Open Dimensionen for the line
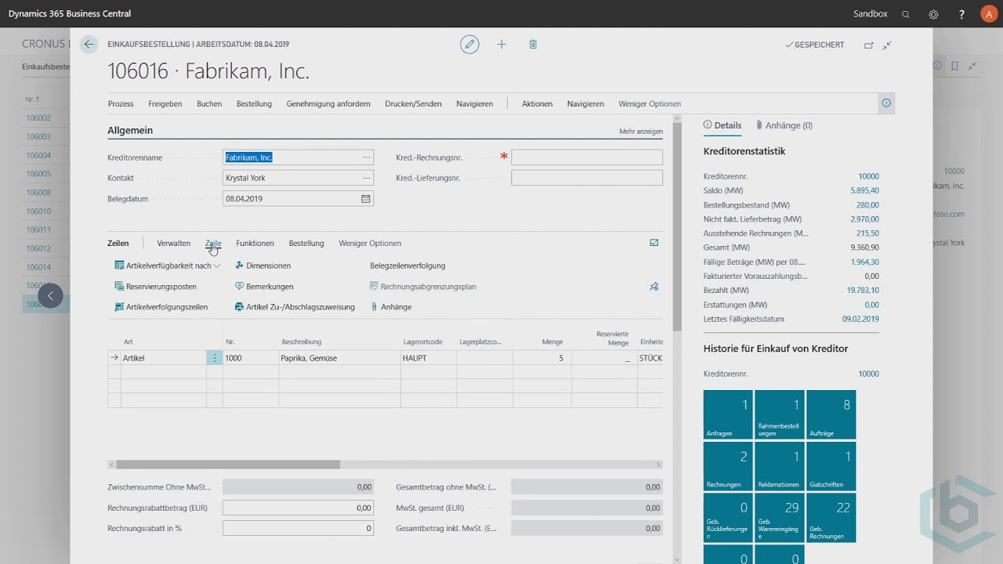This screenshot has height=564, width=1003. click(x=263, y=266)
